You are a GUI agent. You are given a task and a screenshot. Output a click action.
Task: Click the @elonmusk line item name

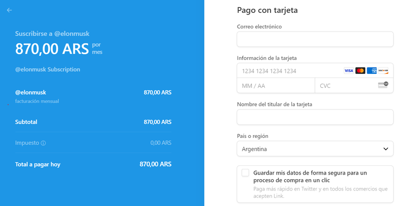coord(30,92)
